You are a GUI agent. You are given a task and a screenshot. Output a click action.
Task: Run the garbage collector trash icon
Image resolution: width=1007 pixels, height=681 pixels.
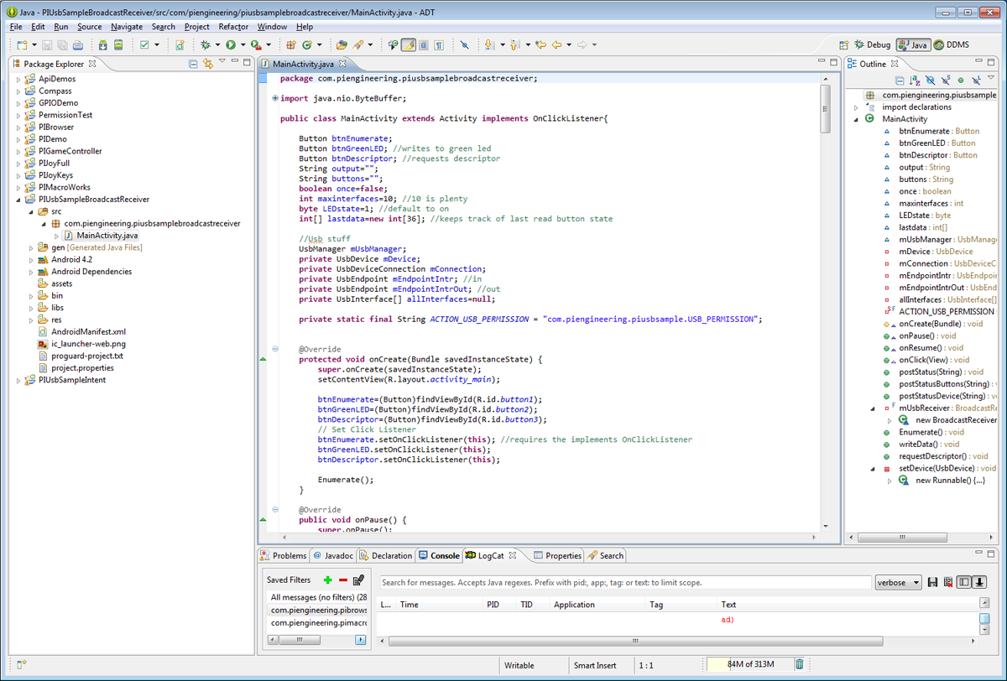click(799, 665)
